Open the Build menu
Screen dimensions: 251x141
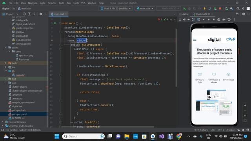pyautogui.click(x=62, y=3)
